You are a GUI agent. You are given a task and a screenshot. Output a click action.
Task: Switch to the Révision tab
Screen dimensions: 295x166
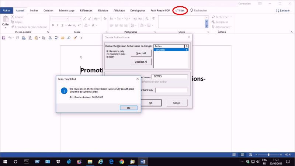[x=103, y=11]
